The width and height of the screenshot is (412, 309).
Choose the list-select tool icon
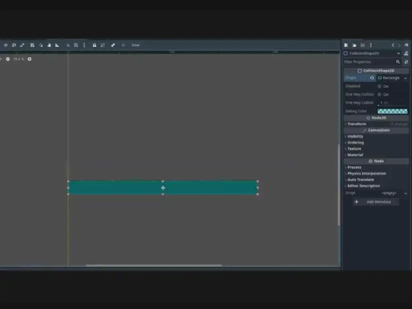pos(32,45)
